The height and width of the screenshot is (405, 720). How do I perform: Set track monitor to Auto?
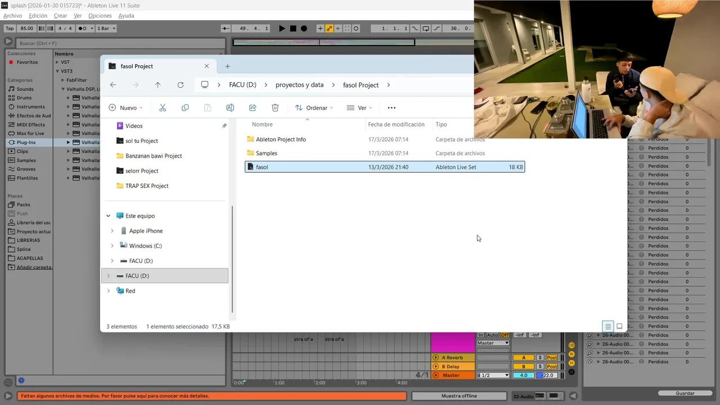(492, 335)
